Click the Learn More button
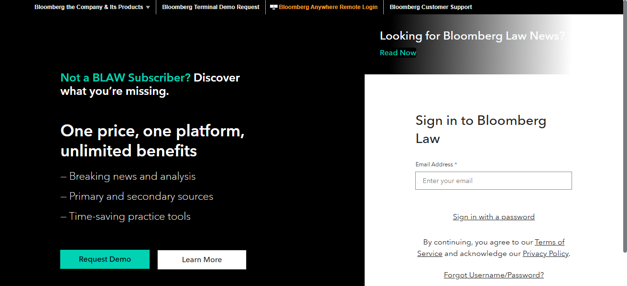Image resolution: width=627 pixels, height=286 pixels. tap(202, 260)
